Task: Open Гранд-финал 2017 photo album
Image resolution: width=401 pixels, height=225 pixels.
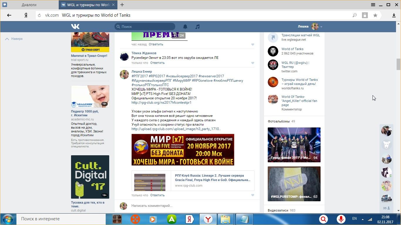Action: click(294, 145)
